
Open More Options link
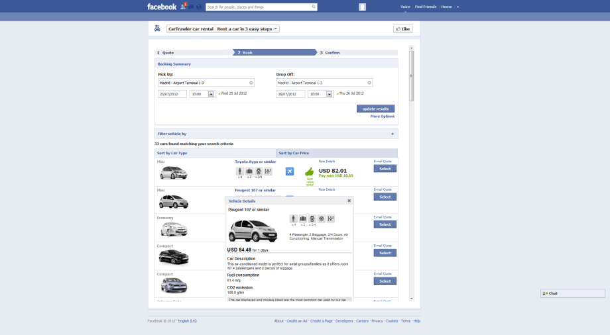tap(383, 117)
